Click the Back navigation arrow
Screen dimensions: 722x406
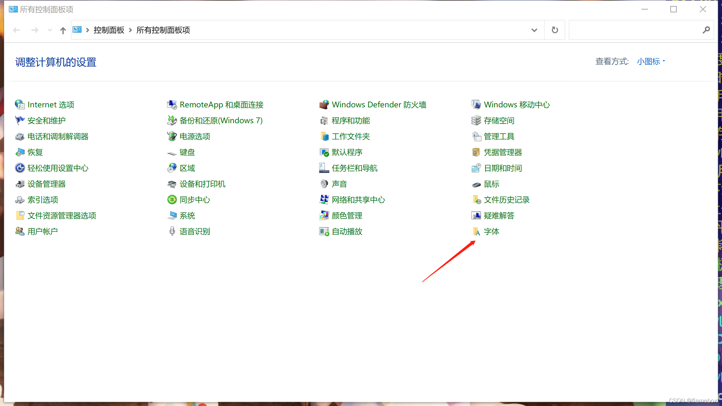point(16,30)
